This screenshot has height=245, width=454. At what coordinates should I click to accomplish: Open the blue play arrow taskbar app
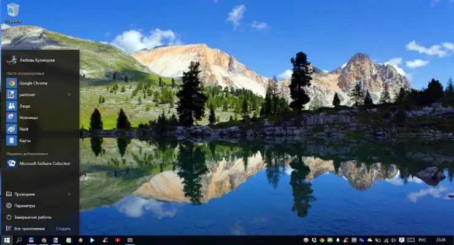[92, 240]
